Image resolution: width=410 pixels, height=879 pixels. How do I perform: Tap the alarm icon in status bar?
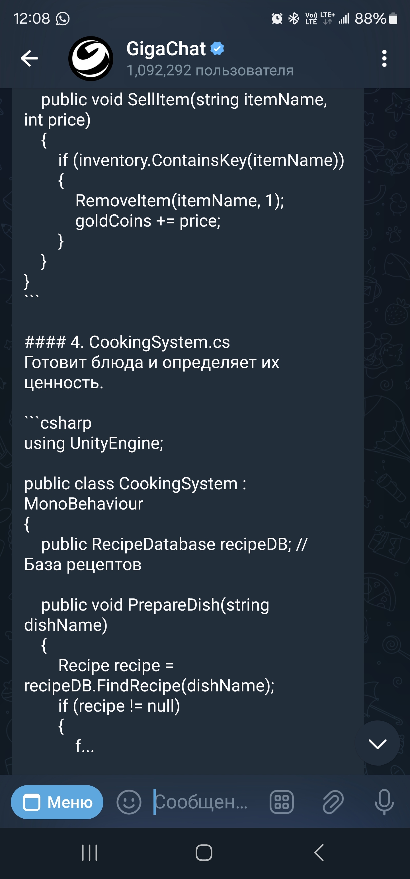tap(277, 19)
